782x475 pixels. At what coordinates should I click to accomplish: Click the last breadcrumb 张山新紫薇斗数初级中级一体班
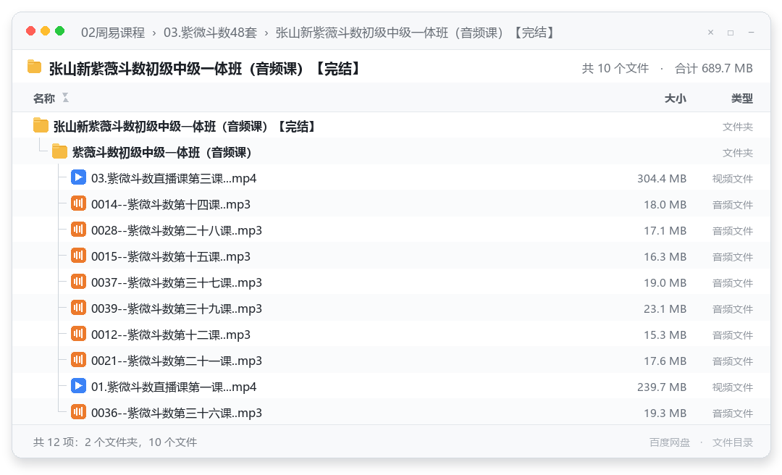pyautogui.click(x=415, y=33)
